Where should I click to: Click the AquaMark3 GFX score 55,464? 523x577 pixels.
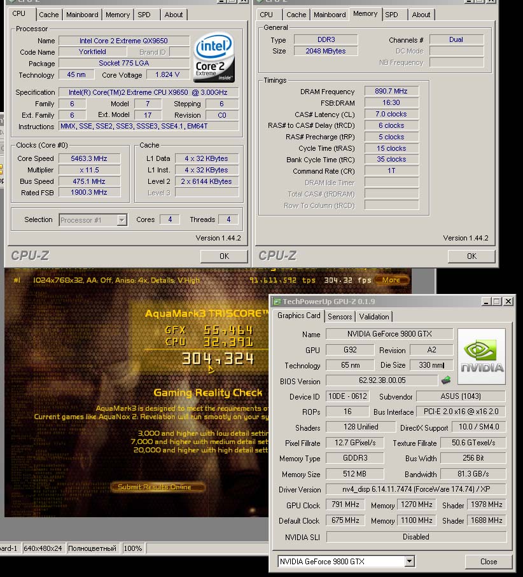(228, 330)
